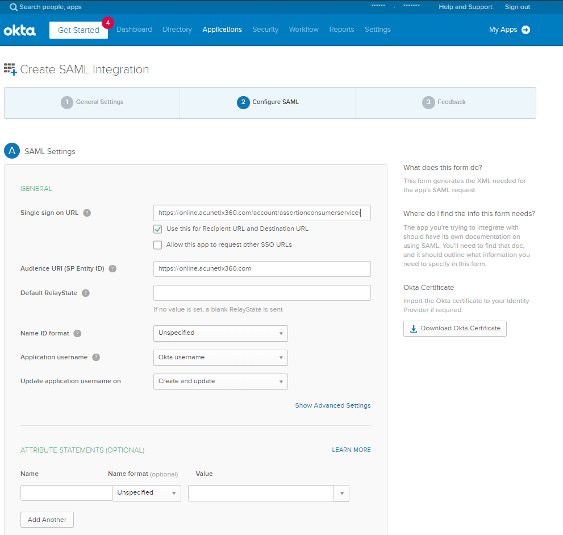The image size is (563, 535).
Task: Click the Sign out link
Action: coord(518,7)
